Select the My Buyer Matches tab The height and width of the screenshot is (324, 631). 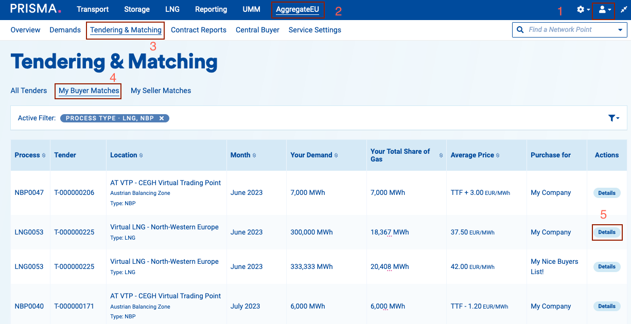(x=89, y=91)
